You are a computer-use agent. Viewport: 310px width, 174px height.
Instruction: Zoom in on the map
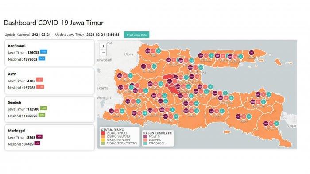103,46
